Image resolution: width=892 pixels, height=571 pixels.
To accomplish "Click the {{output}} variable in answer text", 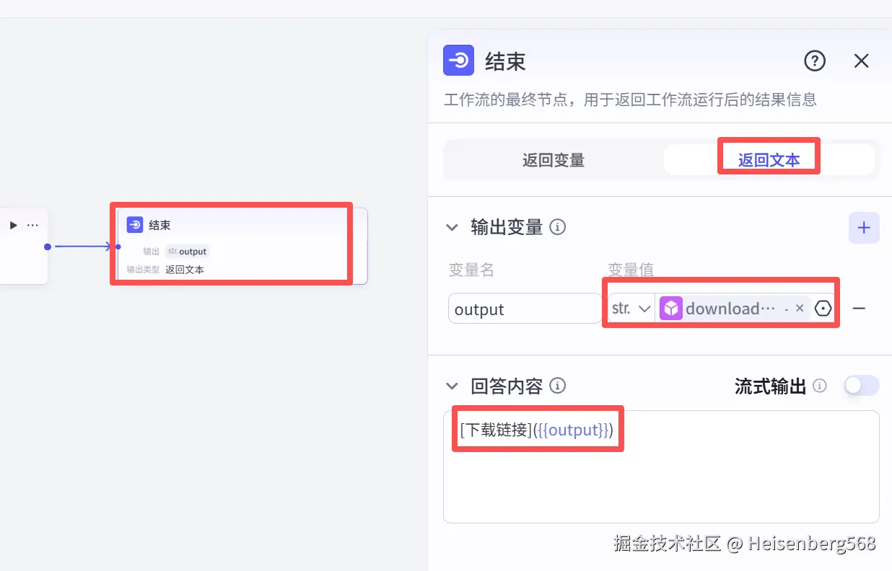I will coord(572,430).
